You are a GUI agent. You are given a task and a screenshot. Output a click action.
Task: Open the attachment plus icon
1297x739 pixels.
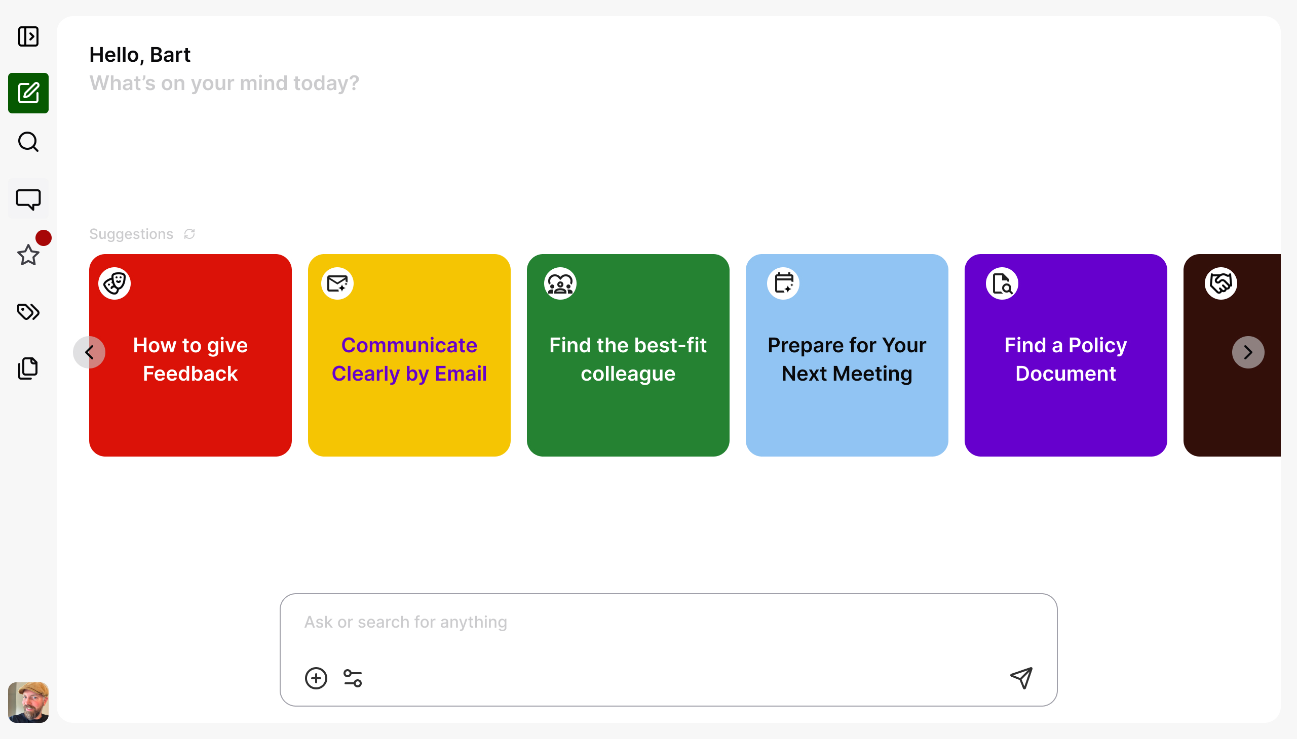[x=316, y=678]
